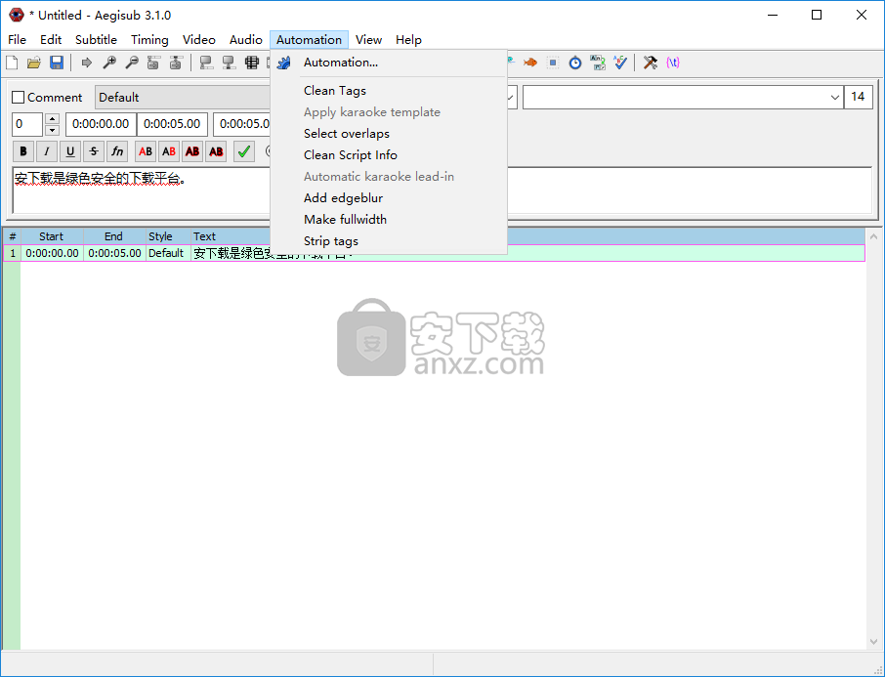
Task: Open Shift Times clock icon
Action: [575, 63]
